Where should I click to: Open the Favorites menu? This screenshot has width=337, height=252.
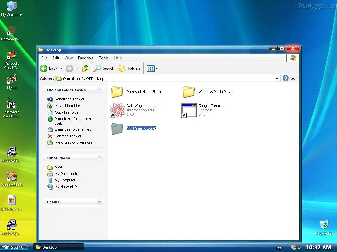[86, 58]
